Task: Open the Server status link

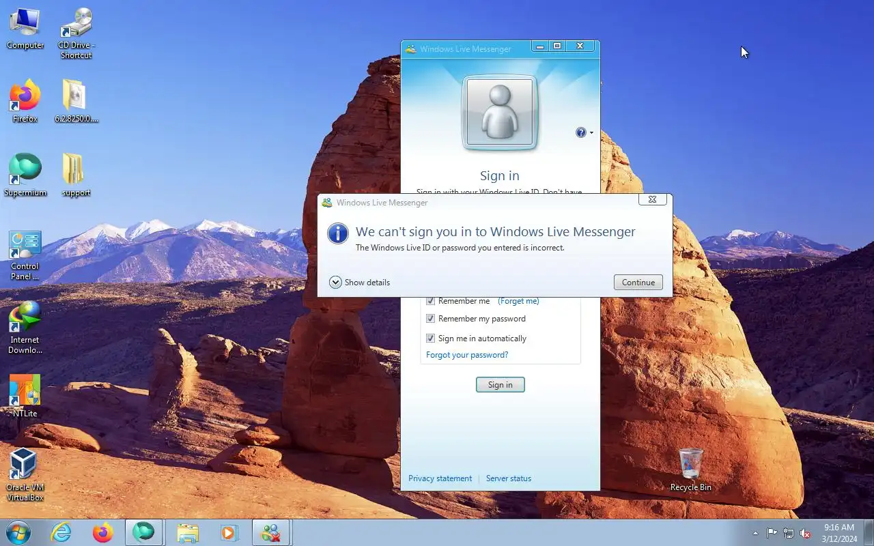Action: (509, 478)
